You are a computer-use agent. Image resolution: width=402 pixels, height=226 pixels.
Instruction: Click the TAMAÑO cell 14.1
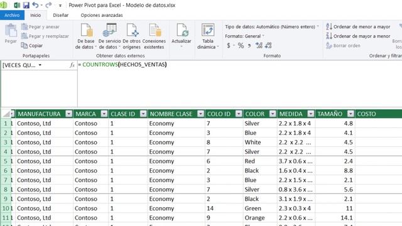tap(335, 218)
